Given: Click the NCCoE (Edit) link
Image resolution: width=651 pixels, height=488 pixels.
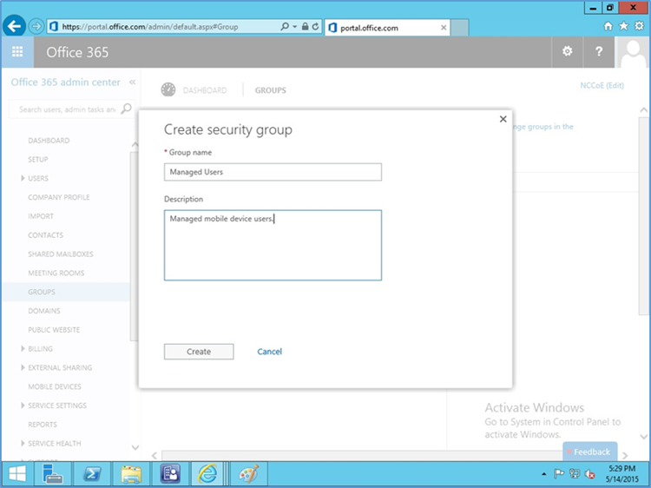Looking at the screenshot, I should click(602, 85).
